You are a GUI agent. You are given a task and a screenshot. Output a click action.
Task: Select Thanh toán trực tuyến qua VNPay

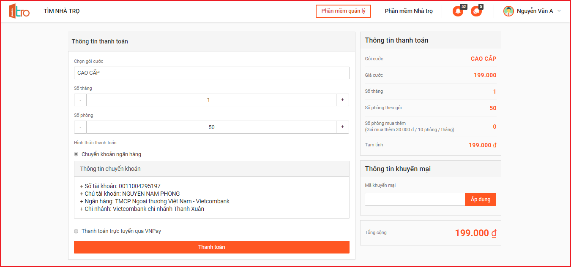click(76, 231)
